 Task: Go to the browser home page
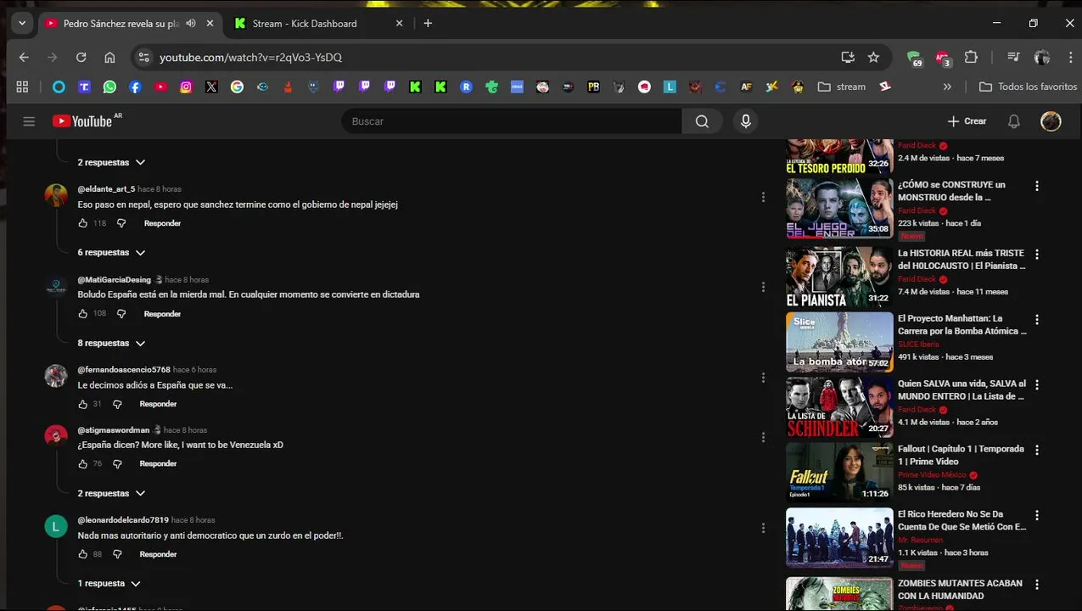click(109, 57)
